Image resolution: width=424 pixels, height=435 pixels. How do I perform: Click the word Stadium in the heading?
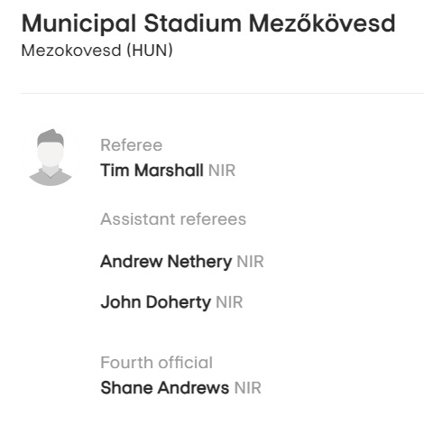point(192,23)
